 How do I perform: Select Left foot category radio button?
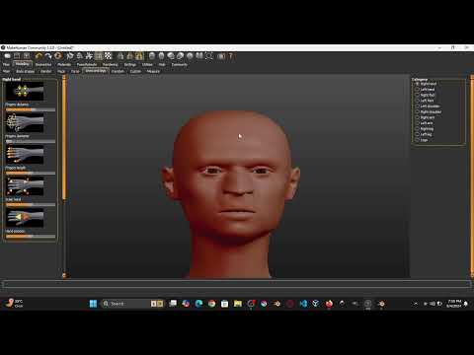418,101
